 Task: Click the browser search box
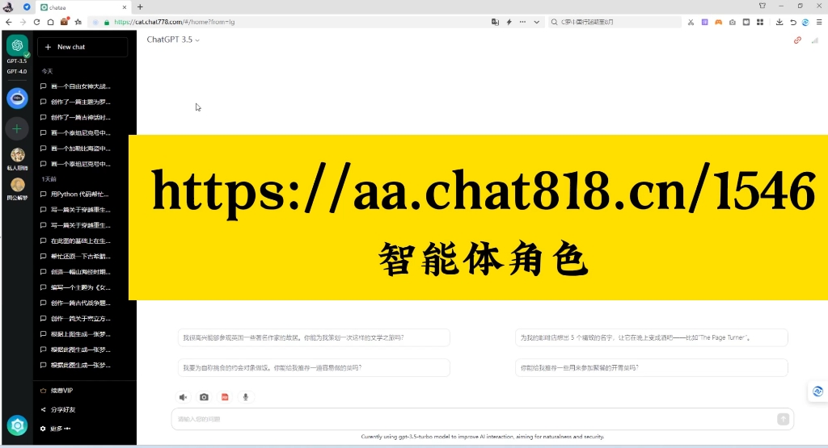(615, 22)
